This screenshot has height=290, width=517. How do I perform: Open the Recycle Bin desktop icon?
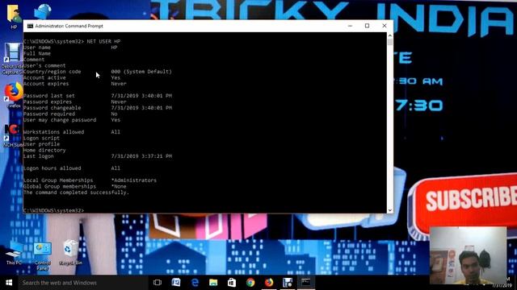click(x=70, y=252)
